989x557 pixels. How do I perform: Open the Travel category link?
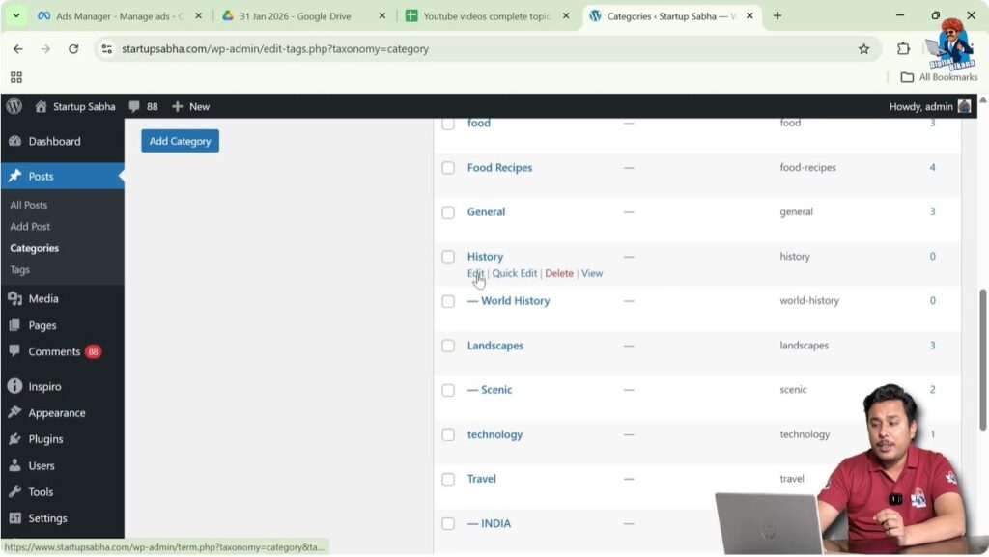click(x=481, y=479)
